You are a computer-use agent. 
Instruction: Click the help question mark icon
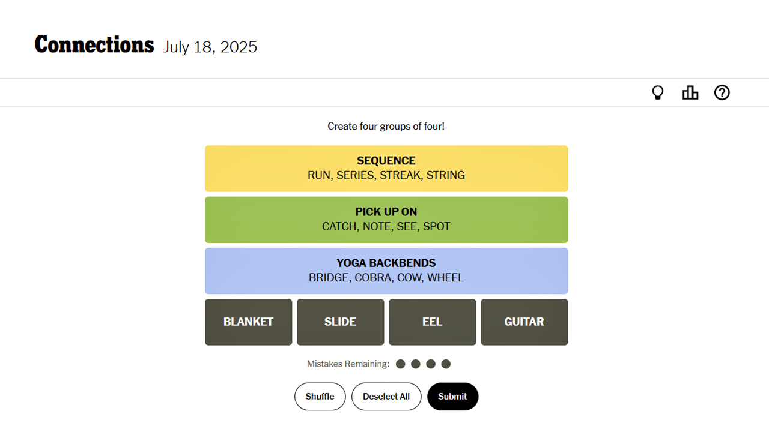coord(722,92)
